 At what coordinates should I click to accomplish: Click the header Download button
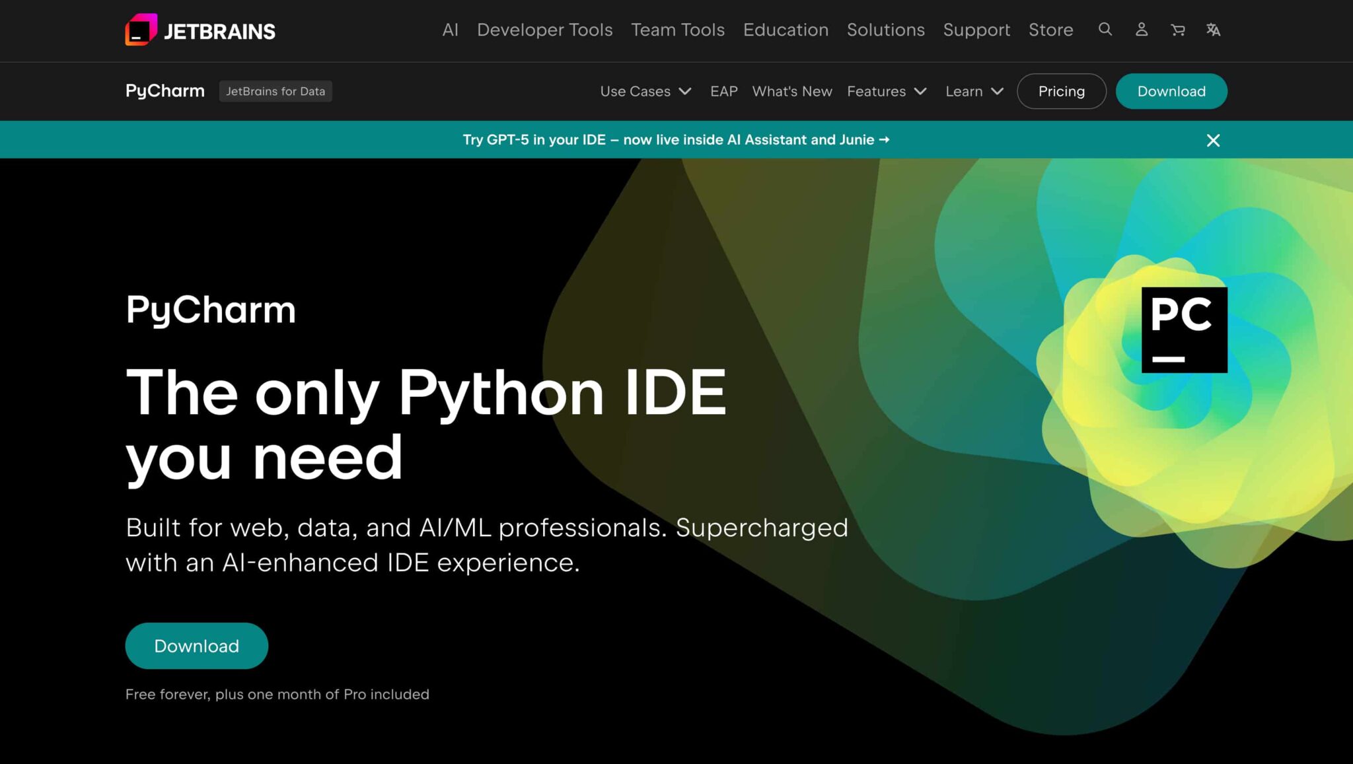(1171, 91)
